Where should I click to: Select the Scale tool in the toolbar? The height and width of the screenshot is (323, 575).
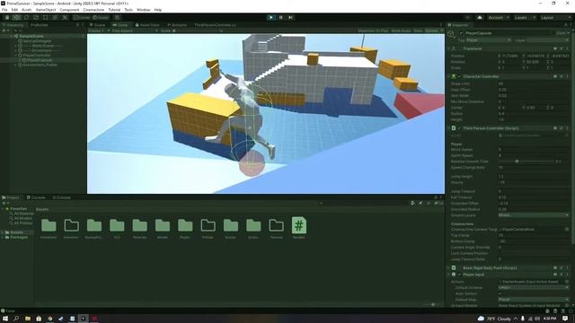pos(36,17)
